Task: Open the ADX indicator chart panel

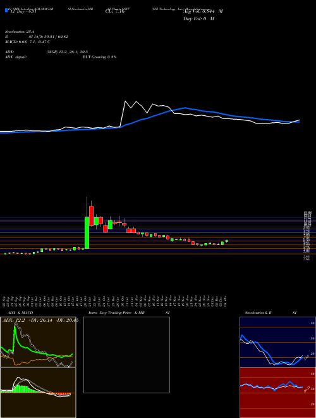Action: tap(38, 342)
